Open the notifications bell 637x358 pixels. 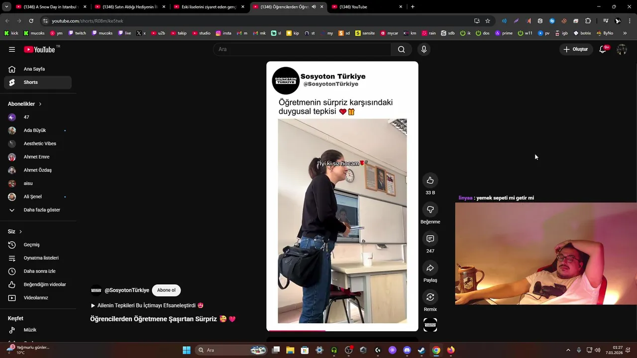click(x=603, y=49)
